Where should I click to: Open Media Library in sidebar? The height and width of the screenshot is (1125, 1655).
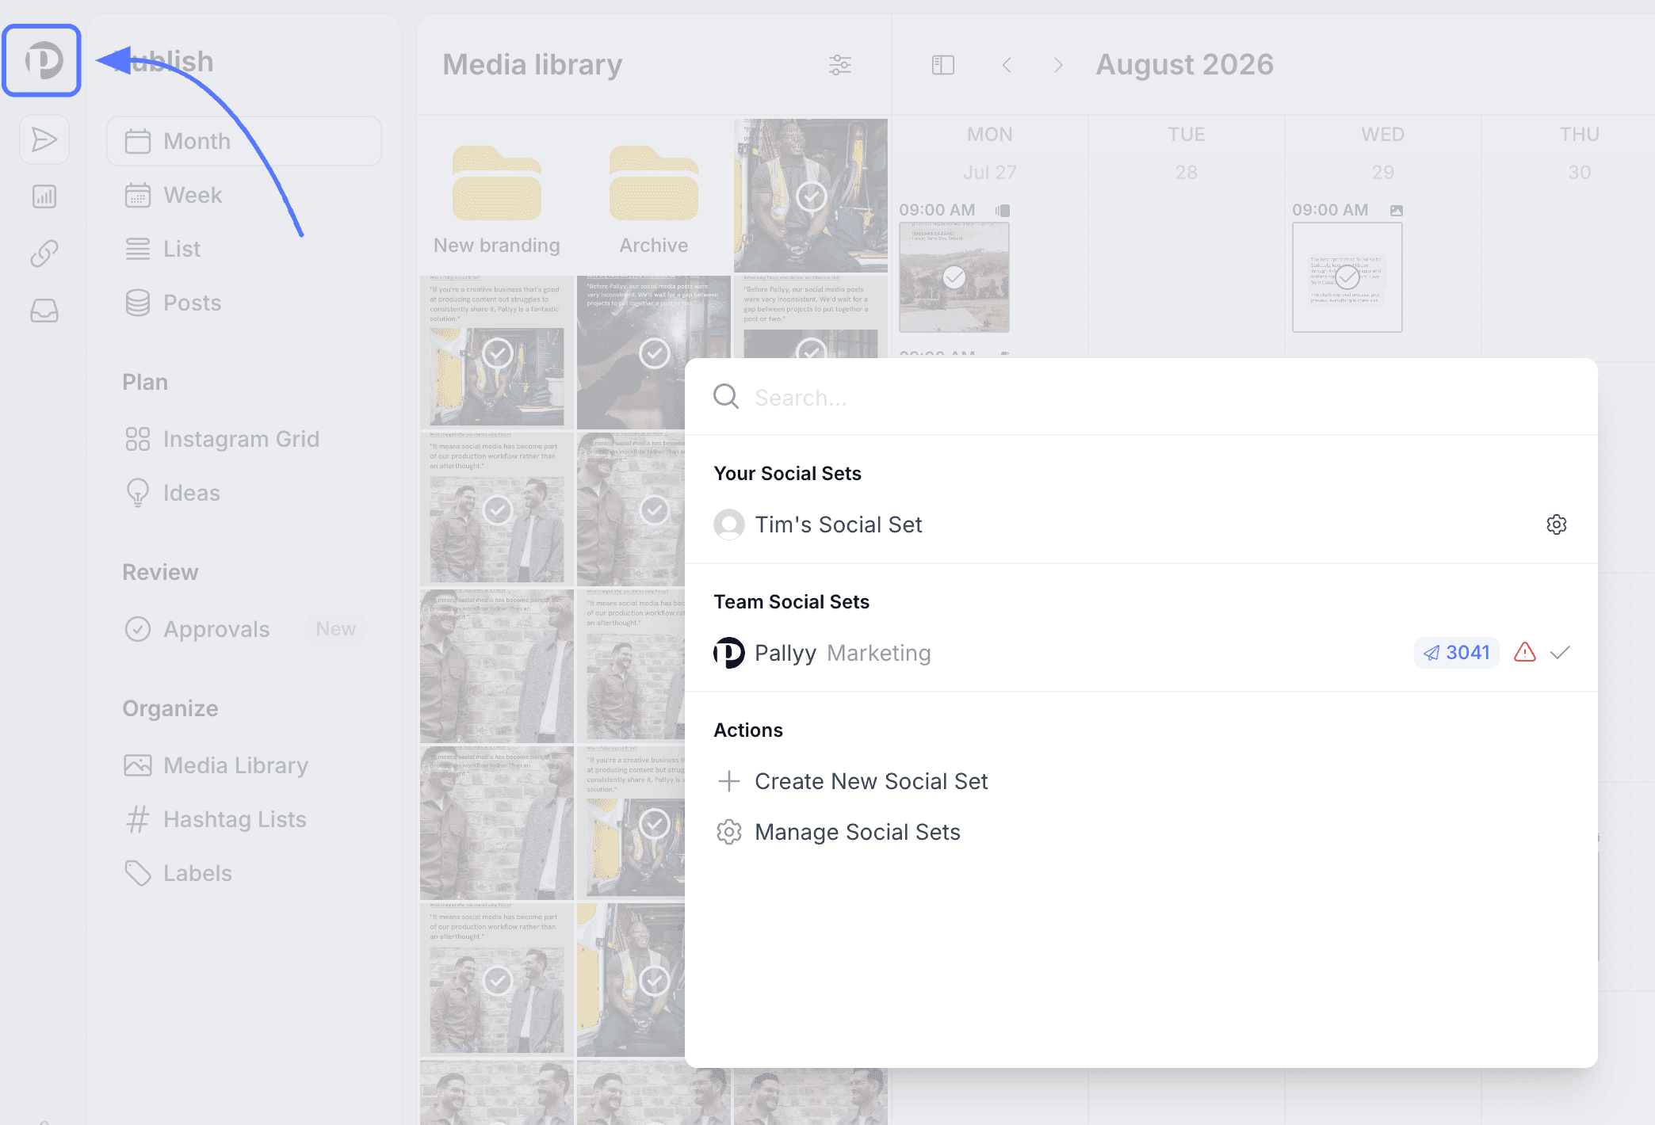[244, 765]
